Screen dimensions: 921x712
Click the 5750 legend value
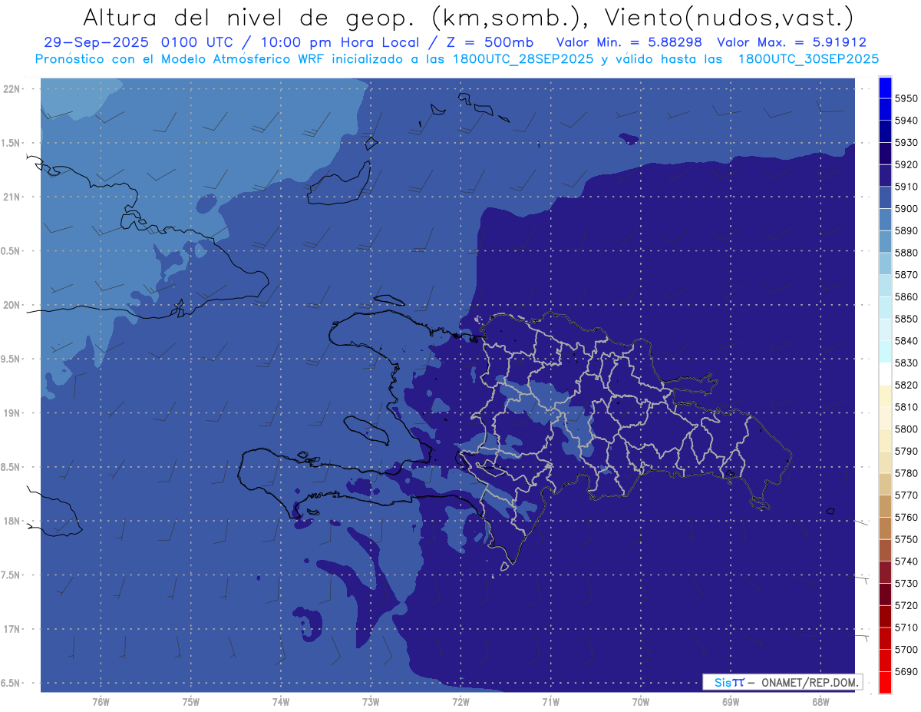(x=906, y=539)
